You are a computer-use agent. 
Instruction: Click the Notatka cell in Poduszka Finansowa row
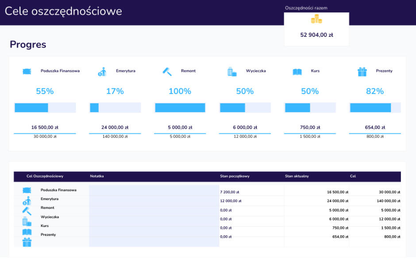[x=154, y=191]
